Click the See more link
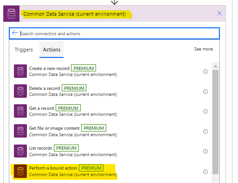The height and width of the screenshot is (183, 238). (x=203, y=49)
